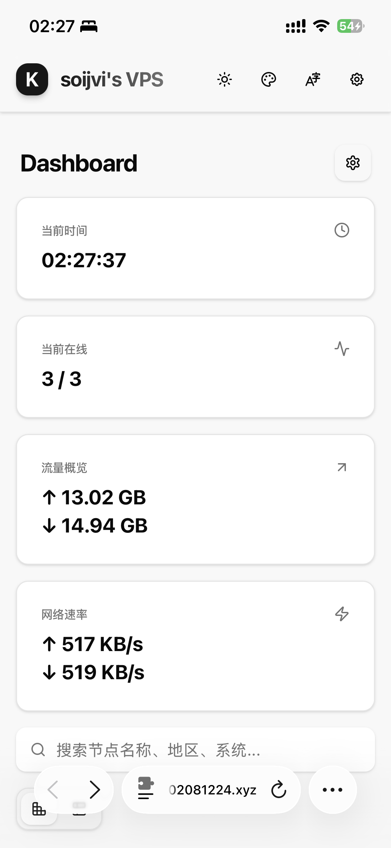The height and width of the screenshot is (848, 391).
Task: Click the activity pulse icon on 当前在线 card
Action: [x=342, y=349]
